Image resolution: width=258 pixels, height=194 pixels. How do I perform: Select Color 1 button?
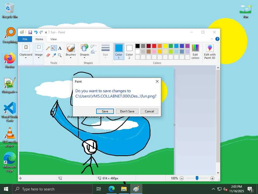tap(119, 52)
